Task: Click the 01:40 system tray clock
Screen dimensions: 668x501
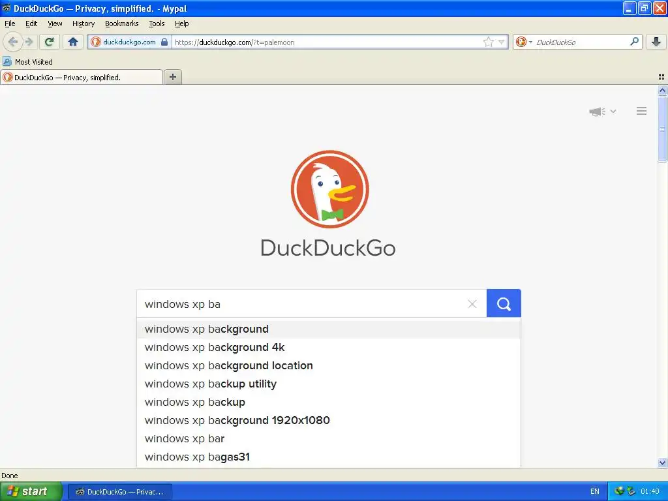Action: point(650,492)
